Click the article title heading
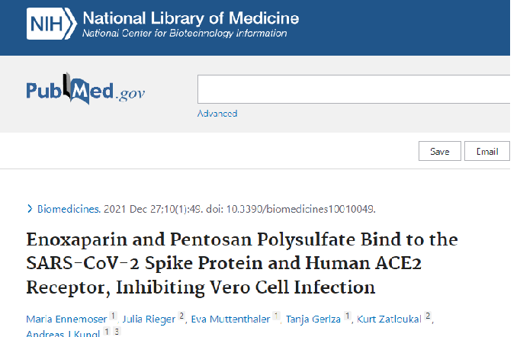Image resolution: width=520 pixels, height=337 pixels. click(x=242, y=263)
